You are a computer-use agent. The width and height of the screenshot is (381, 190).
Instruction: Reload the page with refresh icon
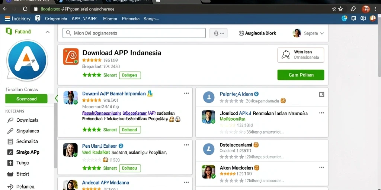point(25,9)
